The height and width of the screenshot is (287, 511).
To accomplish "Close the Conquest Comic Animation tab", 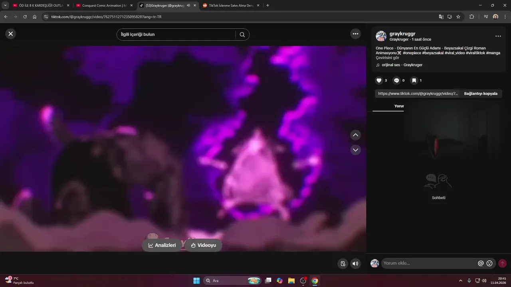I will click(131, 6).
